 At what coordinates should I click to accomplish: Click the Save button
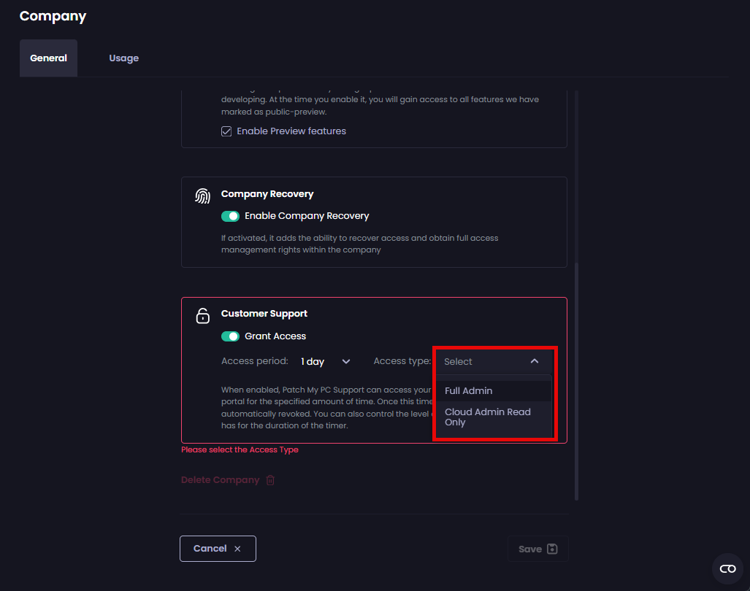(x=537, y=548)
